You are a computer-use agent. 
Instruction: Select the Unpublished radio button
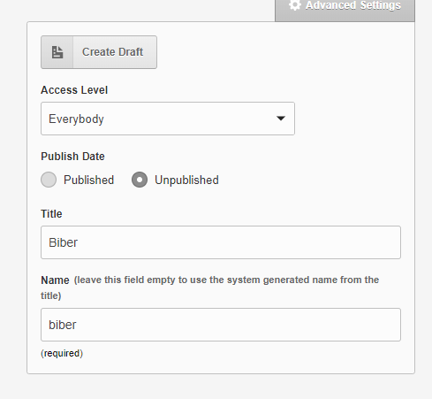click(140, 180)
